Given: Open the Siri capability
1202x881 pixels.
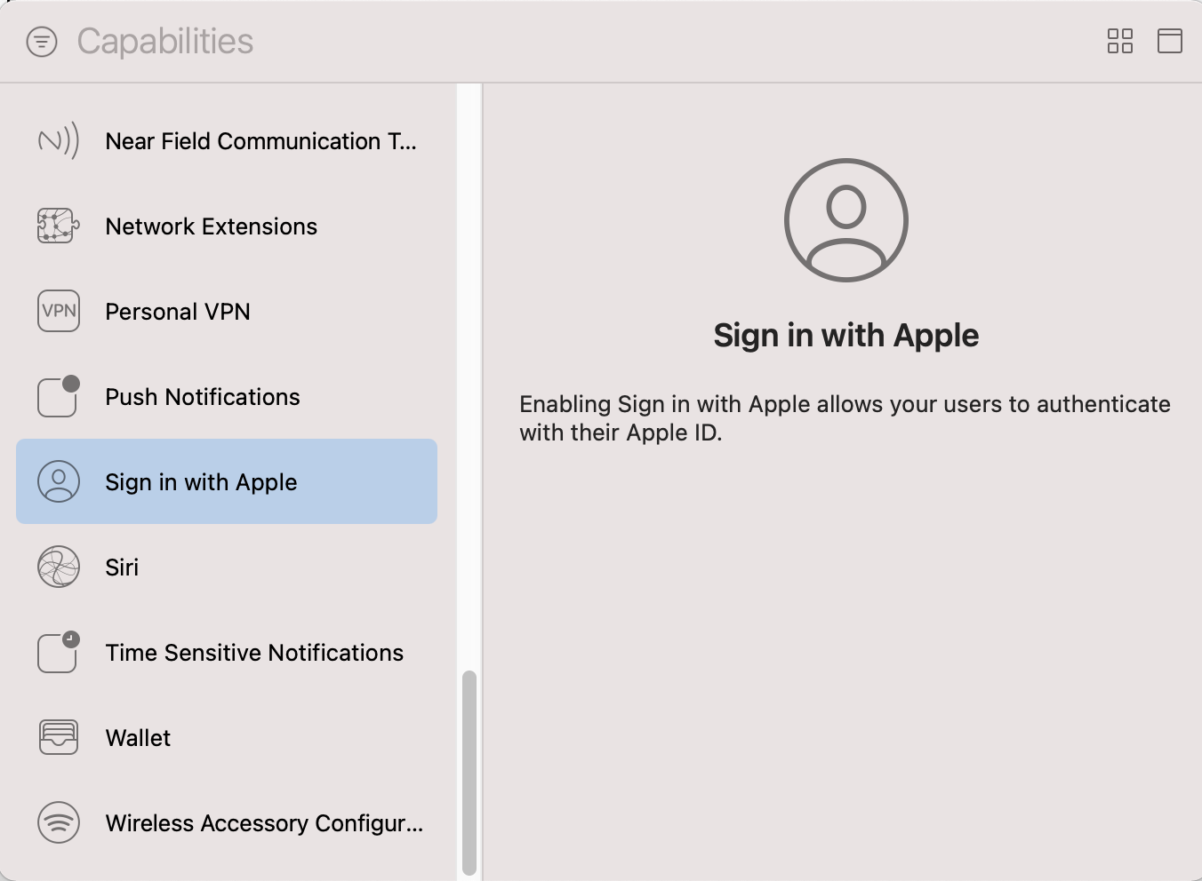Looking at the screenshot, I should 227,567.
